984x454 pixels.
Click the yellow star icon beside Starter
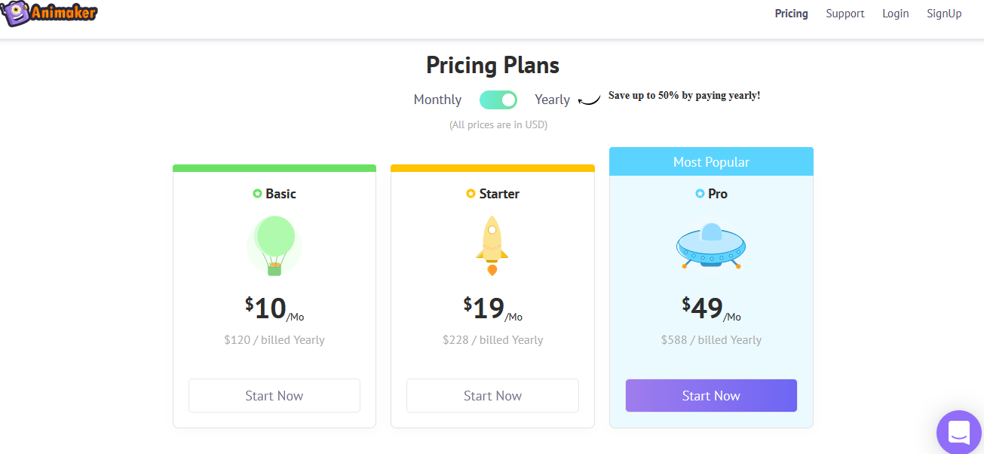(471, 194)
